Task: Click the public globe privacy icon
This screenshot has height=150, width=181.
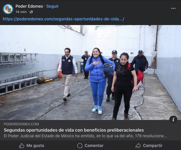Action: [x=31, y=12]
